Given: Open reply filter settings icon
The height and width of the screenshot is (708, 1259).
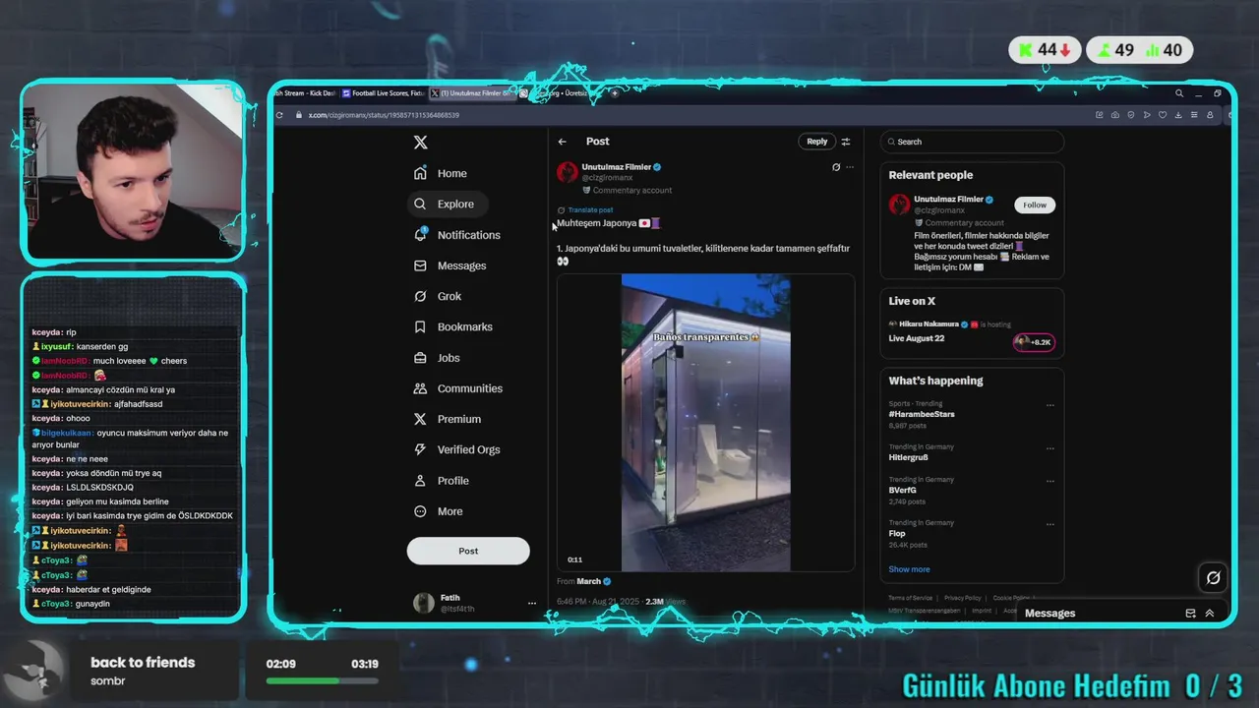Looking at the screenshot, I should pos(846,142).
